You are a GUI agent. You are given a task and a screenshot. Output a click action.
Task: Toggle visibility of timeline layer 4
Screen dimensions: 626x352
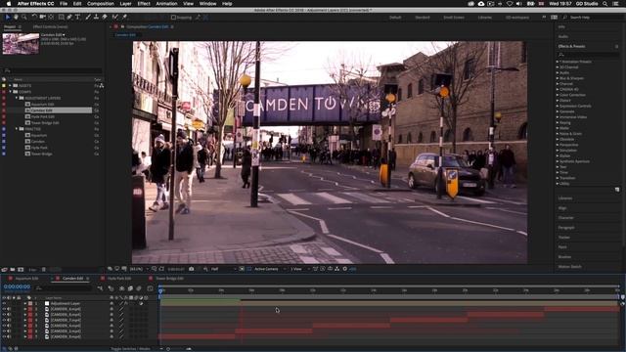[x=4, y=320]
